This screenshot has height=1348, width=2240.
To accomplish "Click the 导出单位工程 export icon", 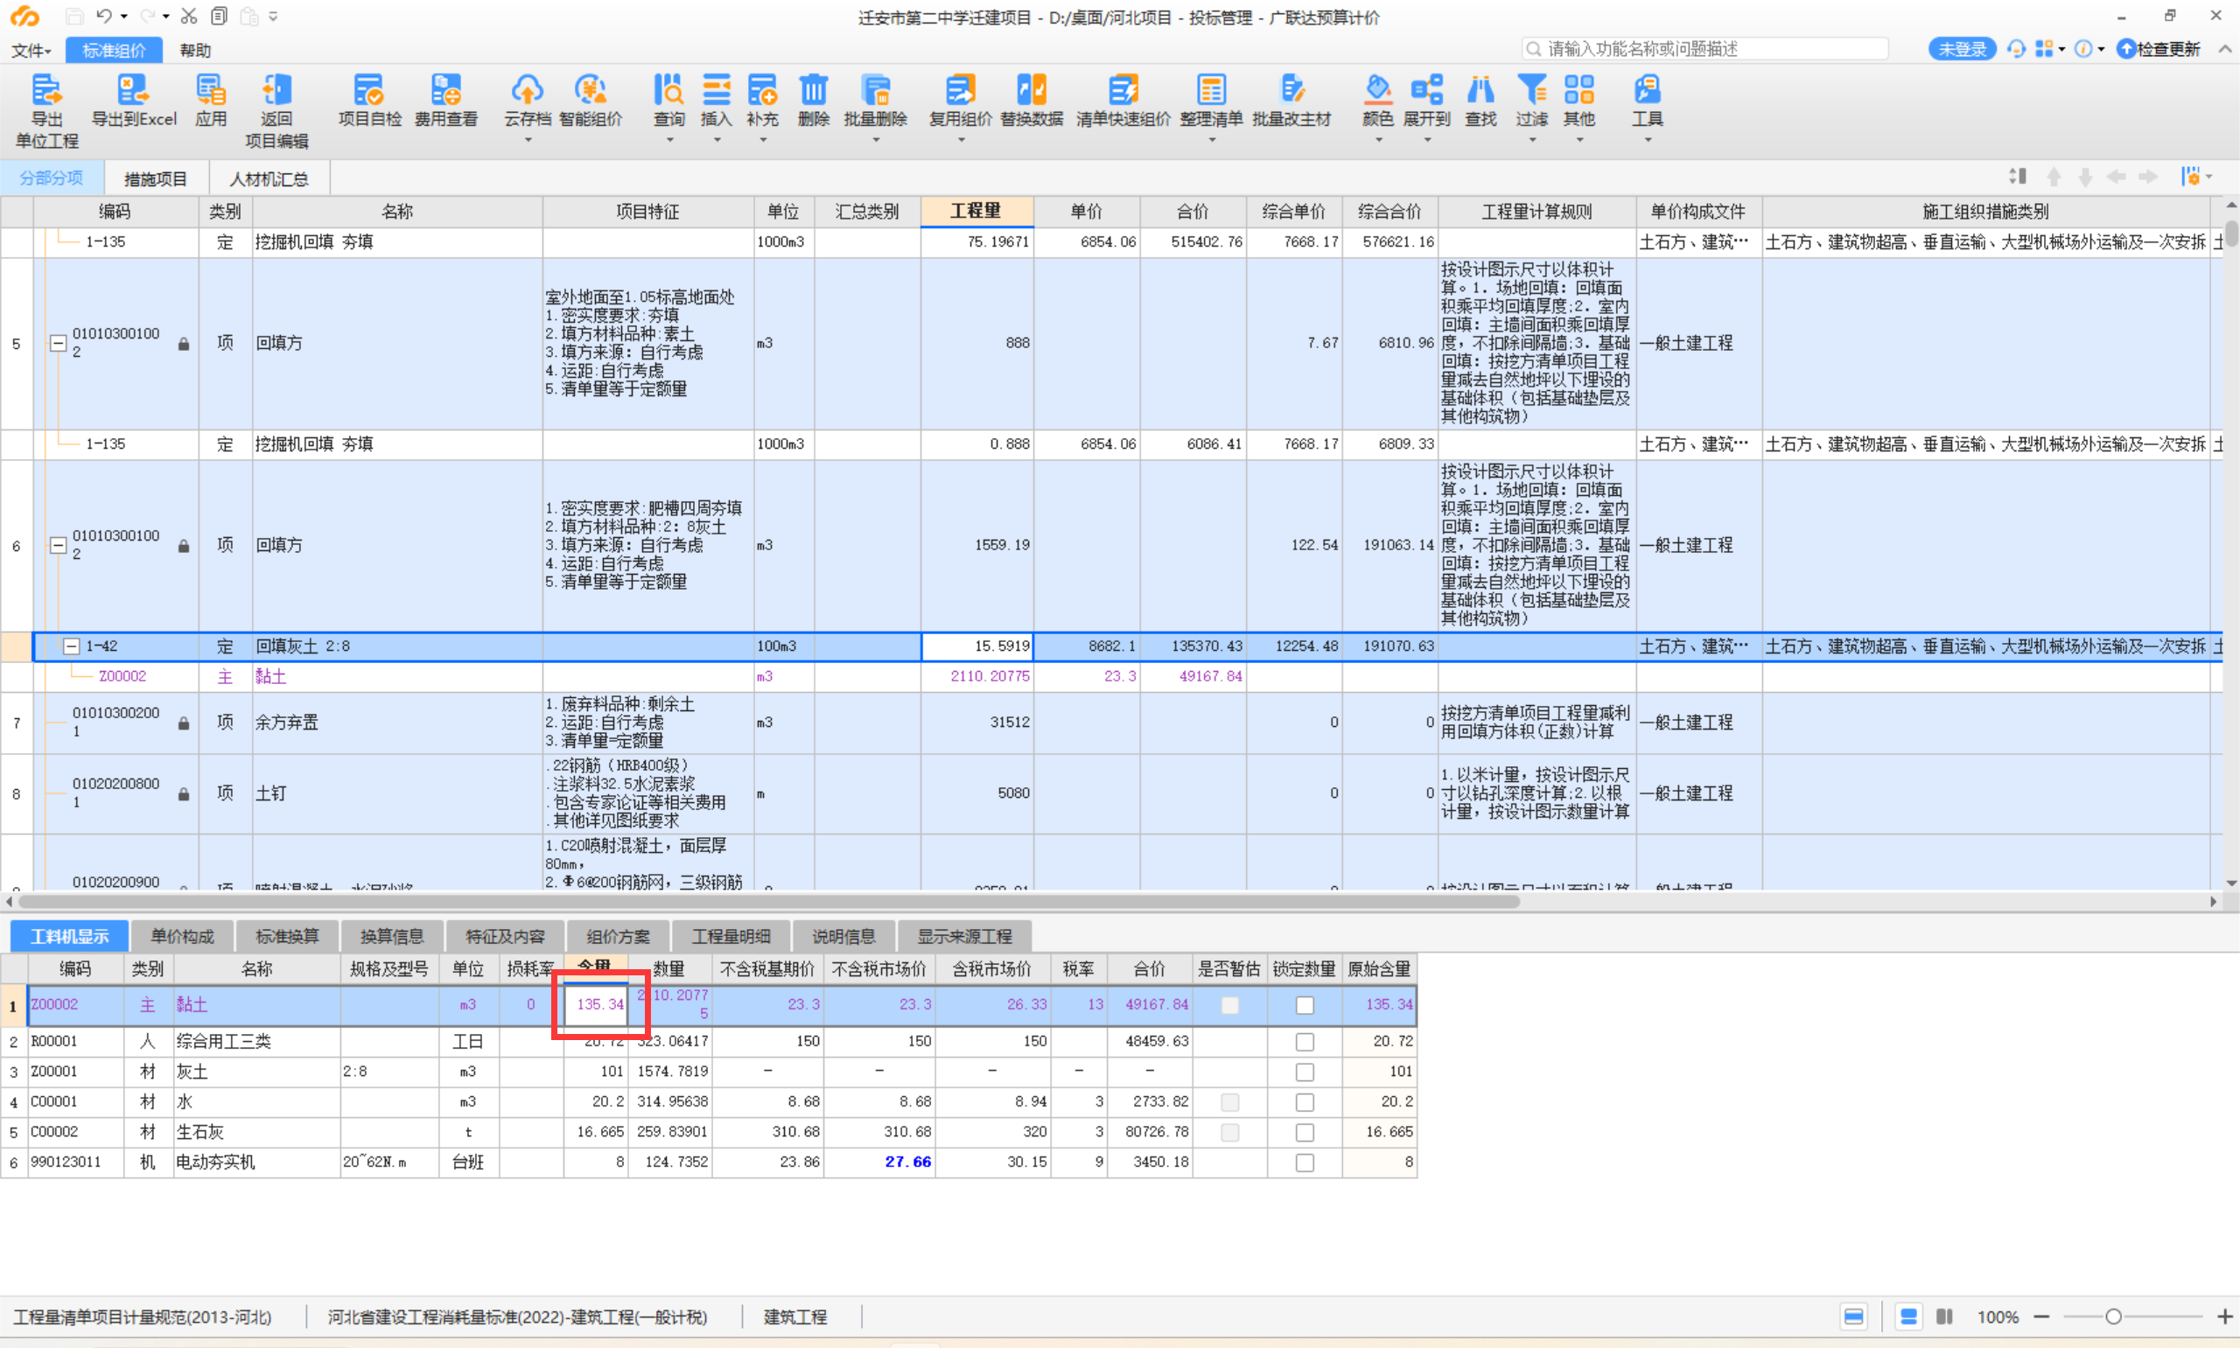I will coord(46,90).
